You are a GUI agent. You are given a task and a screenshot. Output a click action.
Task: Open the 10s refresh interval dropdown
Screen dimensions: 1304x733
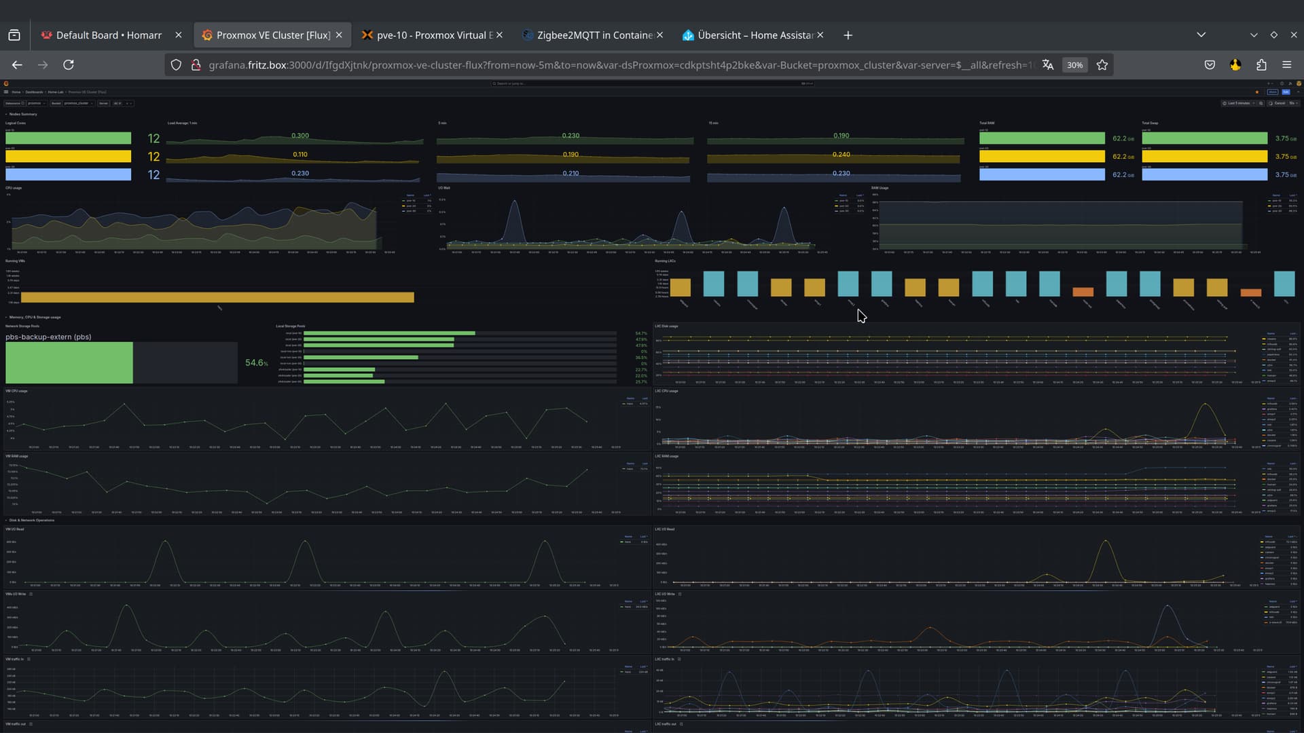click(1294, 103)
